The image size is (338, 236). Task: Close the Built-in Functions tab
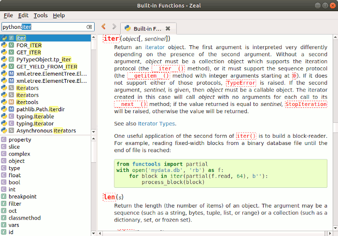click(168, 28)
